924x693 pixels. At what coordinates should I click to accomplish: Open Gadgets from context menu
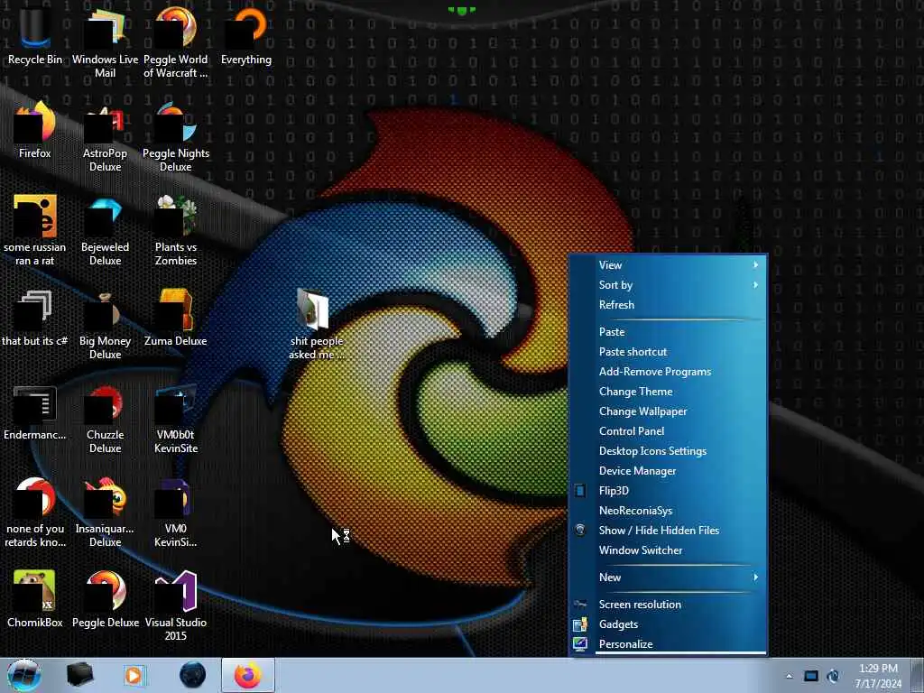point(669,624)
